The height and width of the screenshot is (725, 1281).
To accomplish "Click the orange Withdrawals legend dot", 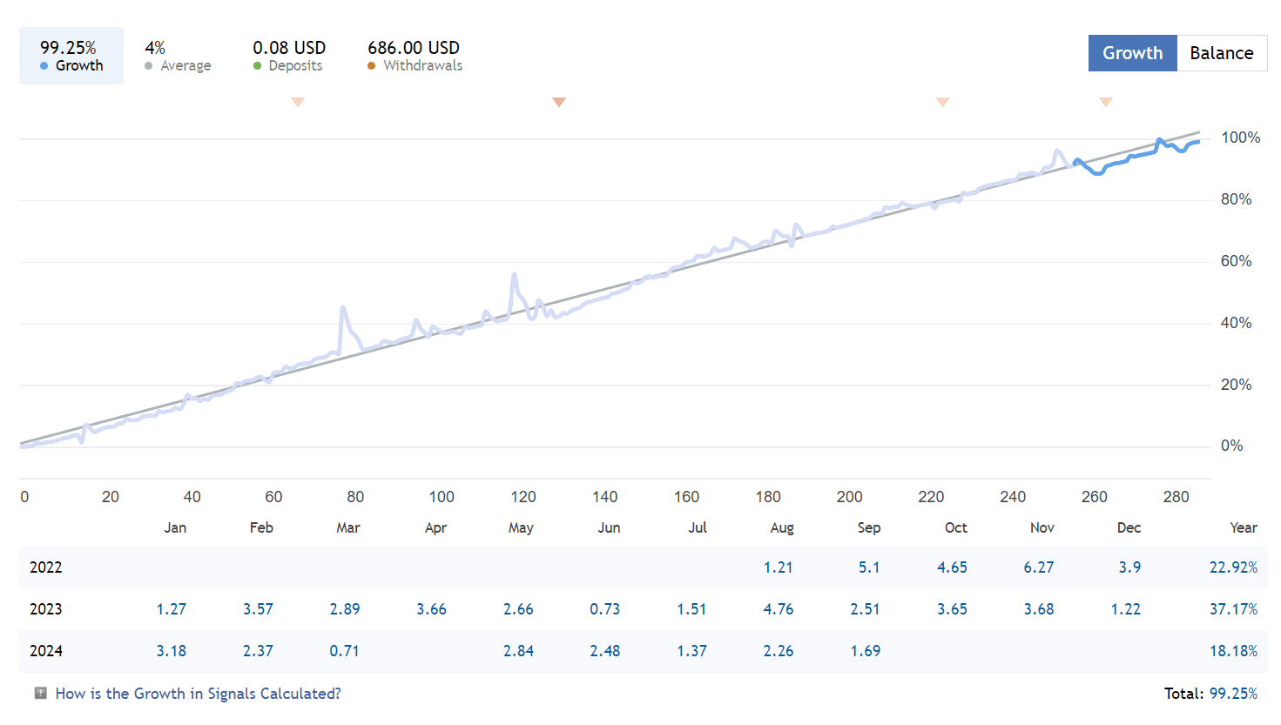I will [372, 66].
